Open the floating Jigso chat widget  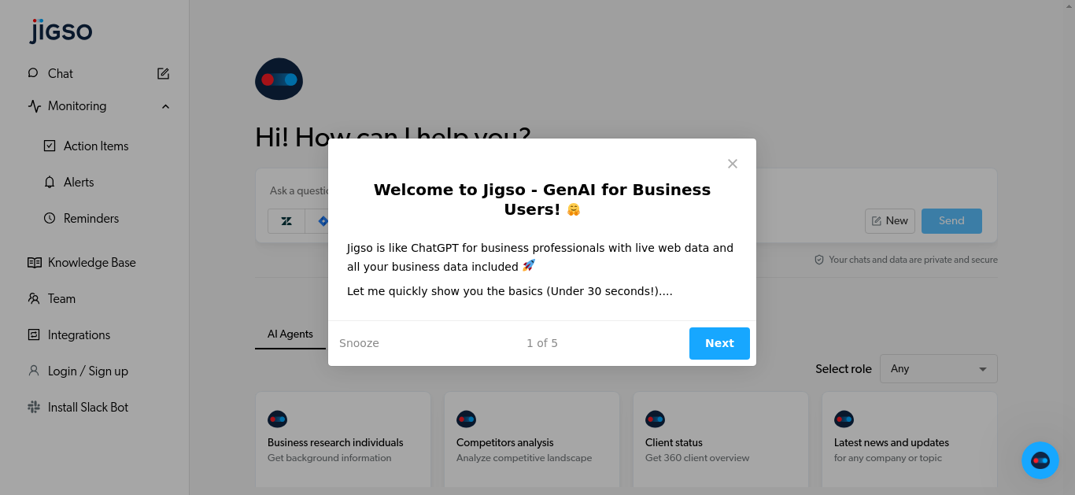click(x=1040, y=460)
